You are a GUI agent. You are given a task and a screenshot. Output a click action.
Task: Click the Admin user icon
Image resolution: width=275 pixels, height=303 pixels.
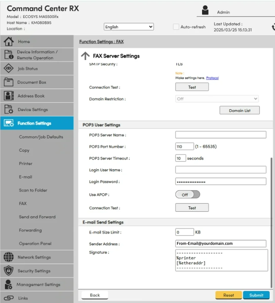(x=205, y=10)
